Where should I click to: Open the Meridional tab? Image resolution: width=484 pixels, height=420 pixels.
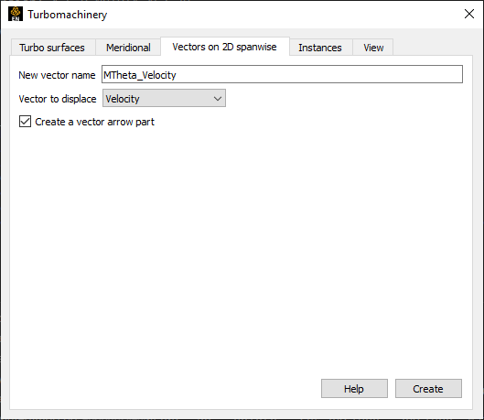(128, 48)
